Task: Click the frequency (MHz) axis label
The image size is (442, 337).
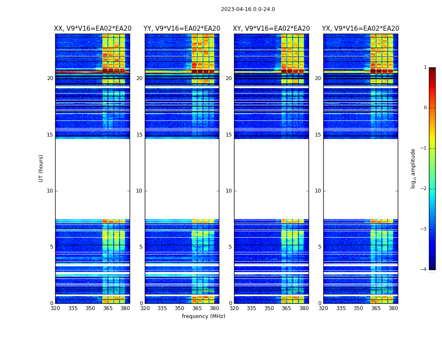Action: (203, 316)
